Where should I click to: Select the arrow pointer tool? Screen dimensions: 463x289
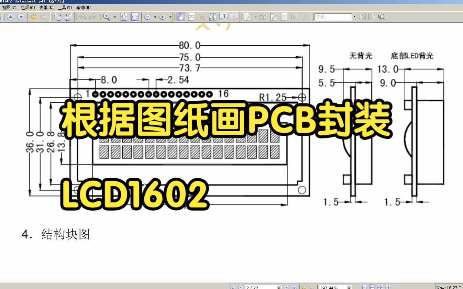click(x=202, y=17)
